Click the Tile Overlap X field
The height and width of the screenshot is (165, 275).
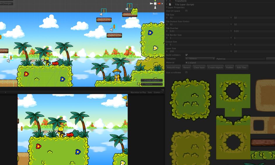click(199, 31)
